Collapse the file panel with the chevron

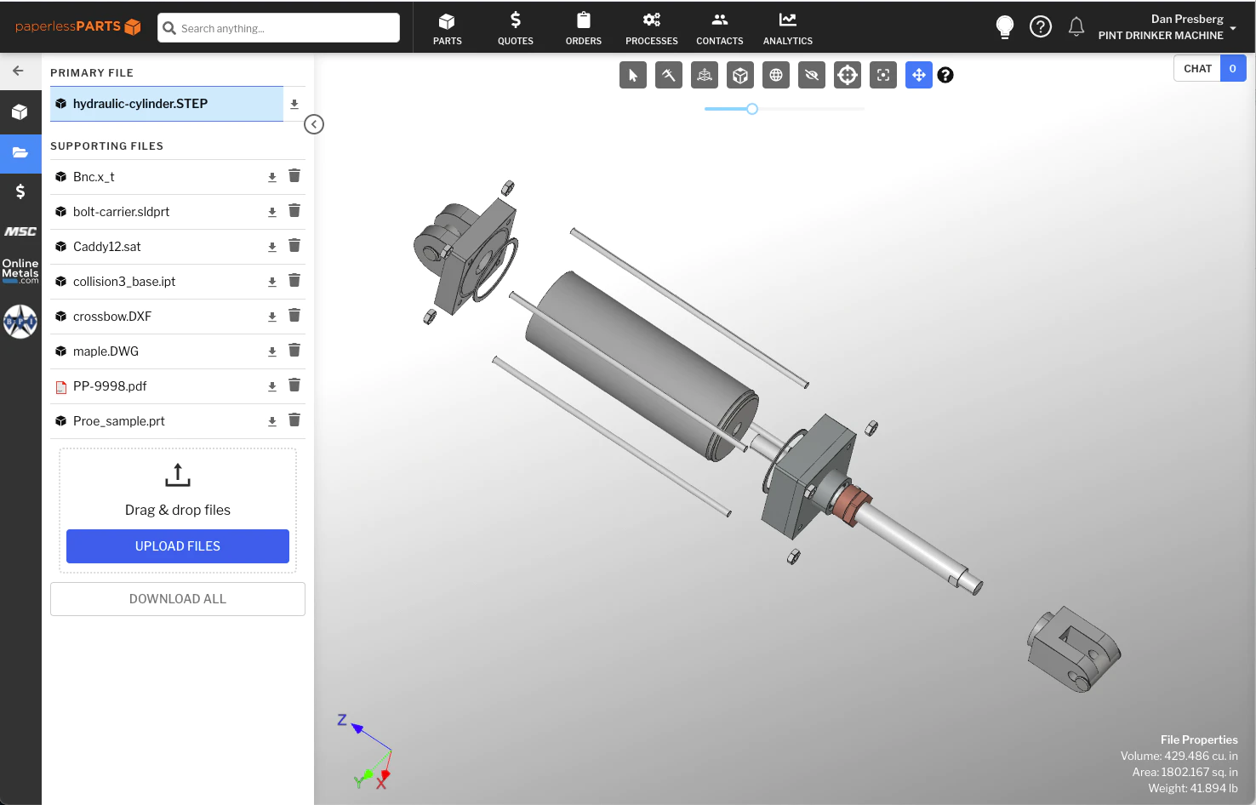314,124
